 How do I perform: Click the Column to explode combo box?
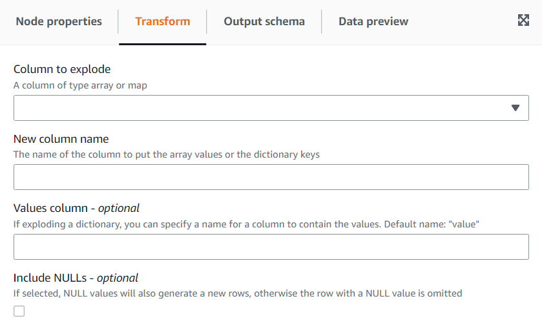click(258, 108)
